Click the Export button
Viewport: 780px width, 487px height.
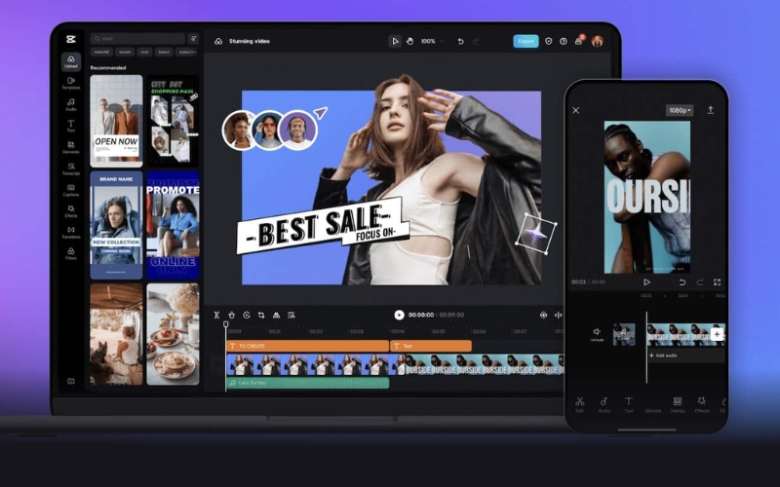[x=526, y=41]
